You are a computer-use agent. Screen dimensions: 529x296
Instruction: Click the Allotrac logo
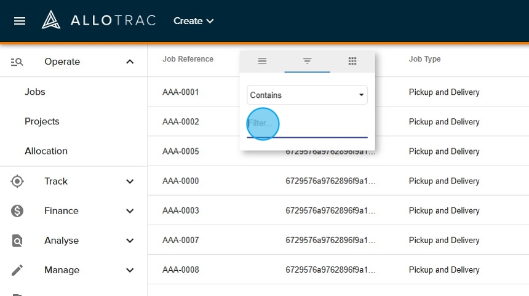click(x=98, y=20)
